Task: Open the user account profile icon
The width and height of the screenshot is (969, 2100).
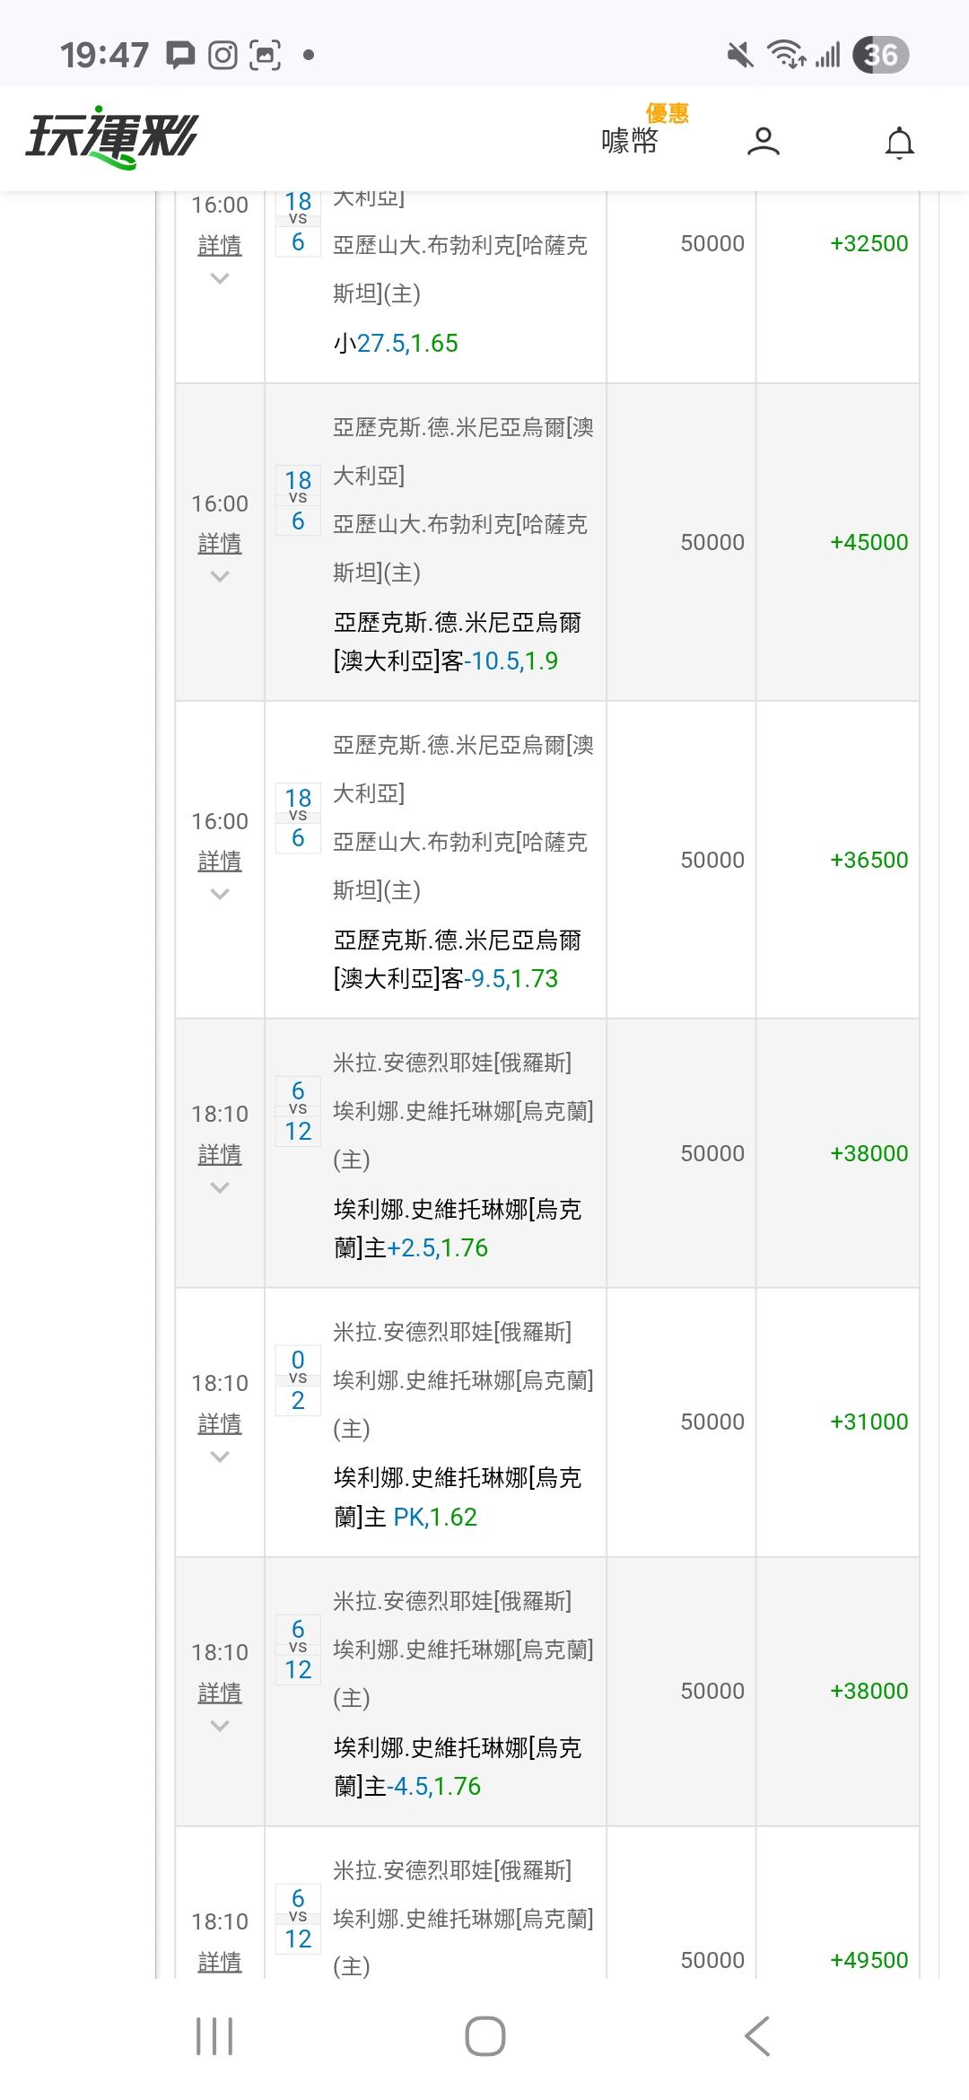Action: tap(763, 142)
